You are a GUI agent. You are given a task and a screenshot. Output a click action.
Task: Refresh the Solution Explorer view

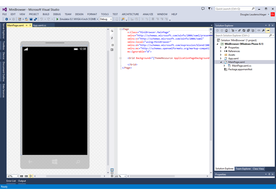coord(244,31)
